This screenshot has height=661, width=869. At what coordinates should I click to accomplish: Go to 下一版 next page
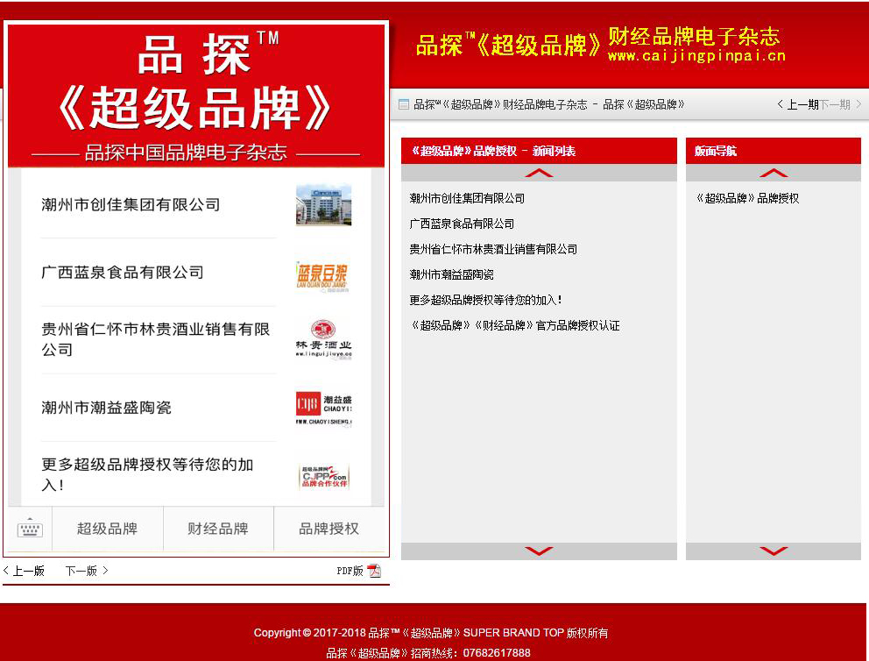[87, 571]
